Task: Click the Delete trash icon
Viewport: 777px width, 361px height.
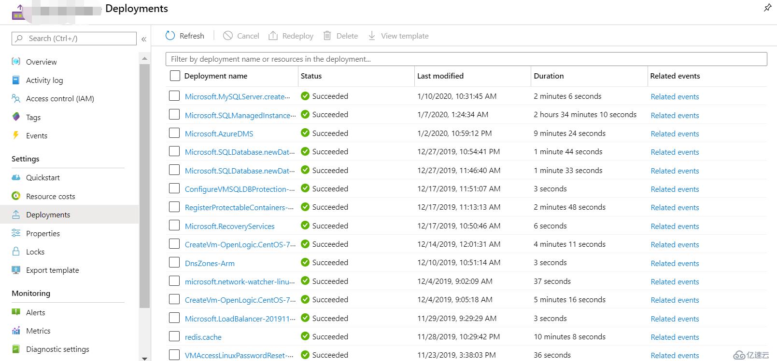Action: [x=327, y=36]
